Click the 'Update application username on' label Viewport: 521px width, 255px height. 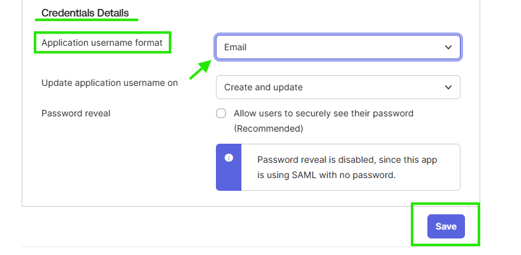tap(110, 82)
